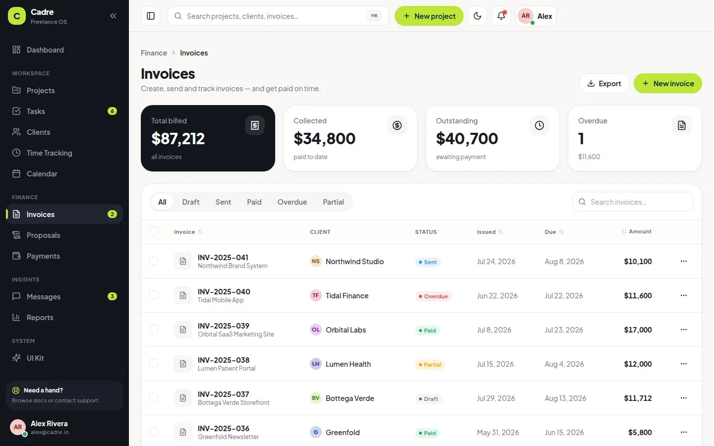Click the global search projects, clients, invoices box
The image size is (714, 446).
(278, 16)
